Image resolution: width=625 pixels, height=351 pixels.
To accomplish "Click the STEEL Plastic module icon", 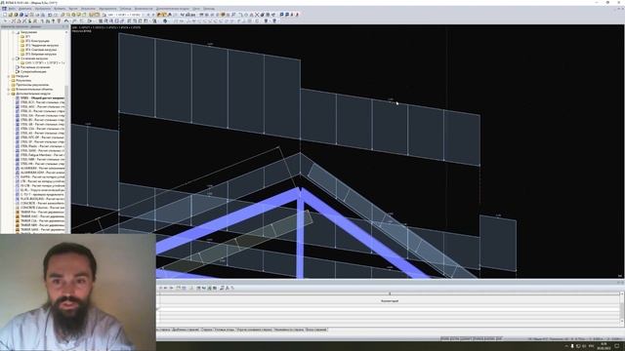I will coord(18,146).
